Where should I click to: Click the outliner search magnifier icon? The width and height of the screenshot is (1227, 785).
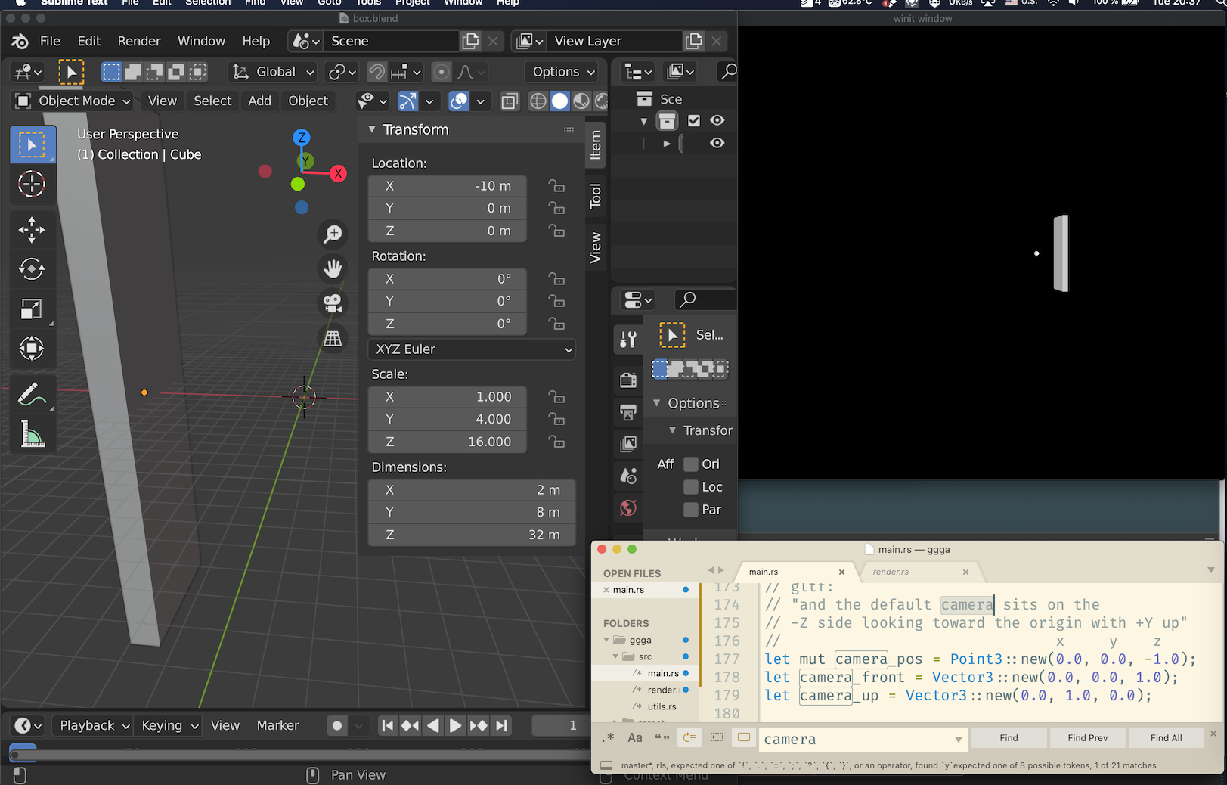(x=728, y=72)
